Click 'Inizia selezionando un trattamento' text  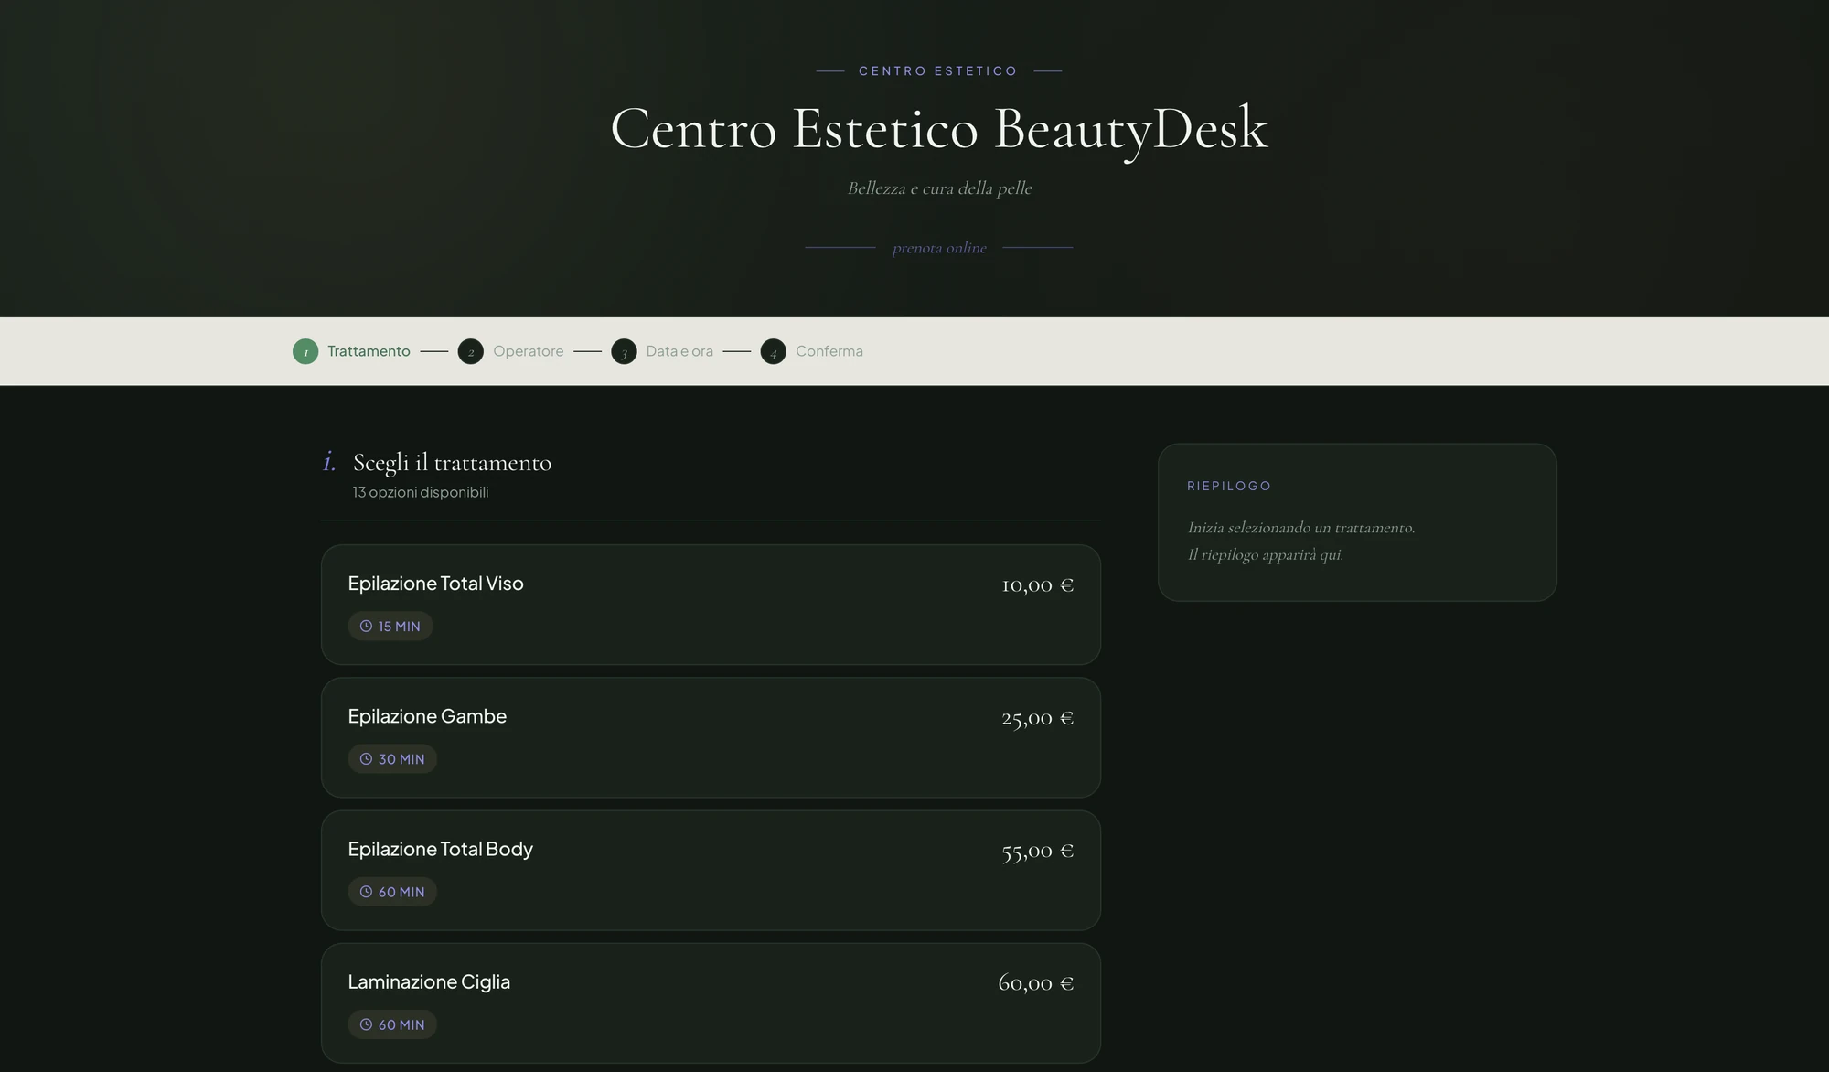click(1301, 528)
